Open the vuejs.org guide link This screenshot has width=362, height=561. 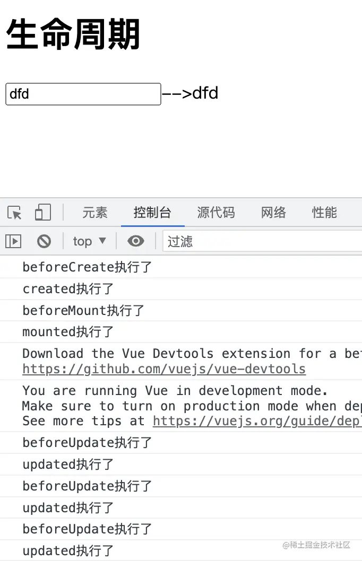[257, 421]
